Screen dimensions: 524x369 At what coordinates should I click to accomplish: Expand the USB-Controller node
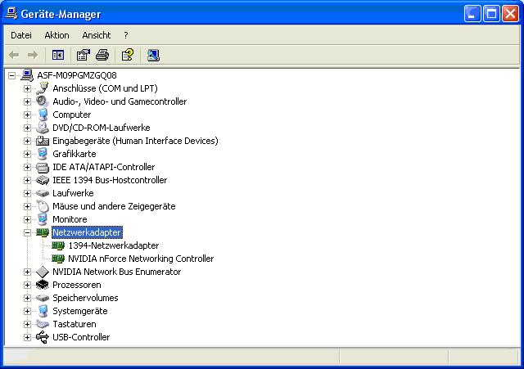(27, 337)
